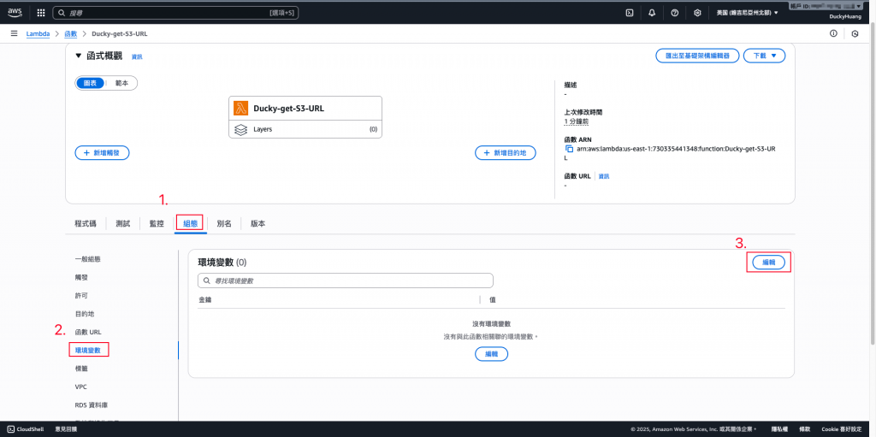Select the 圖表 view toggle
The height and width of the screenshot is (437, 876).
(x=90, y=83)
